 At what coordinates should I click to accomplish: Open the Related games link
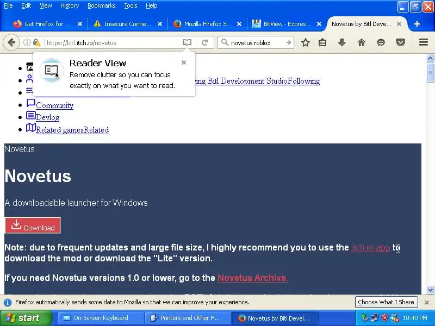click(72, 130)
